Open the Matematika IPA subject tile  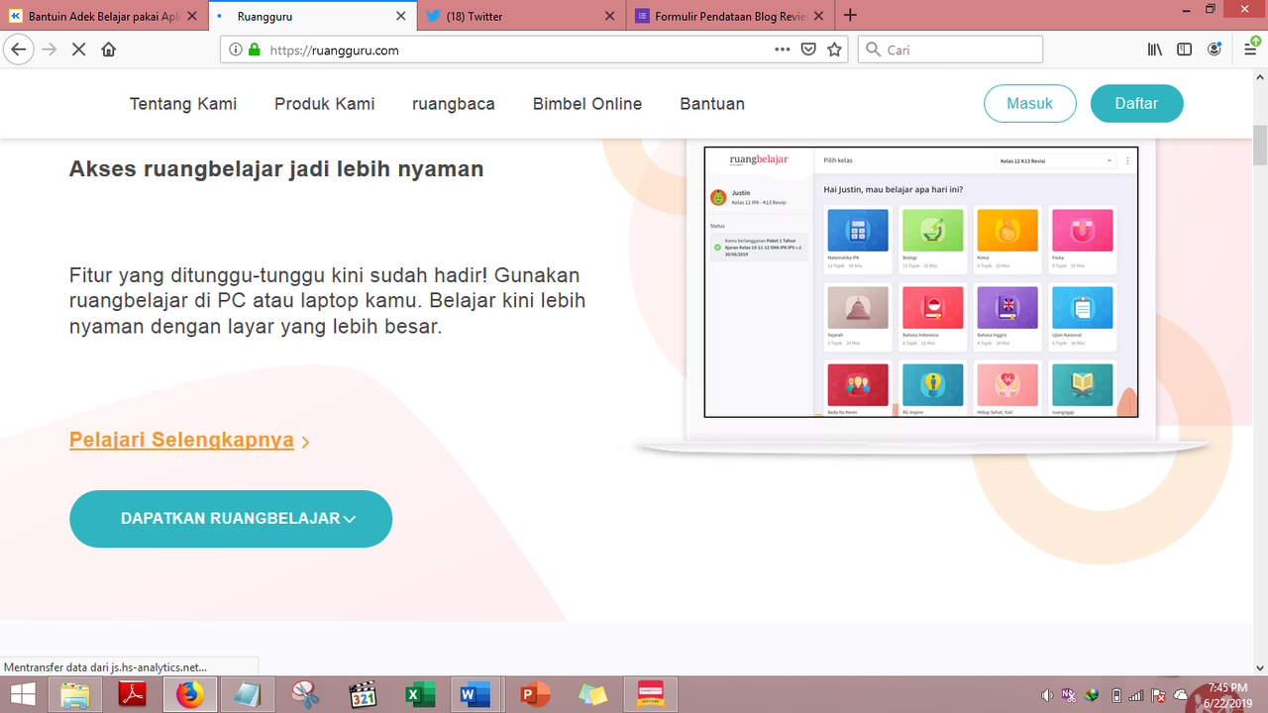tap(858, 230)
